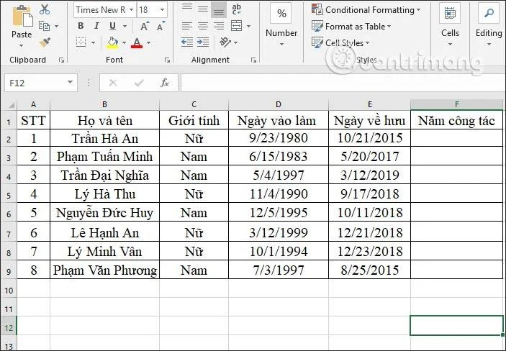Image resolution: width=506 pixels, height=351 pixels.
Task: Apply cell borders icon
Action: tap(81, 42)
